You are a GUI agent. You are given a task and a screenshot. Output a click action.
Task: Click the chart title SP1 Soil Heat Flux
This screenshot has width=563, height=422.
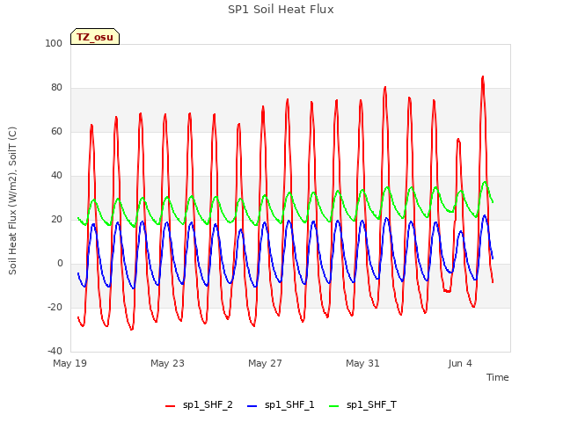pyautogui.click(x=281, y=10)
